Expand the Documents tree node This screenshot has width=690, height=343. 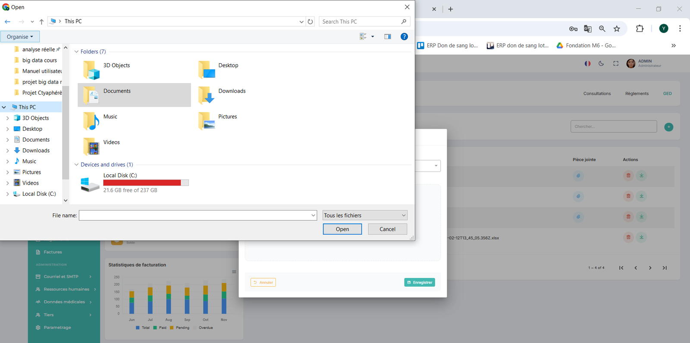coord(7,140)
